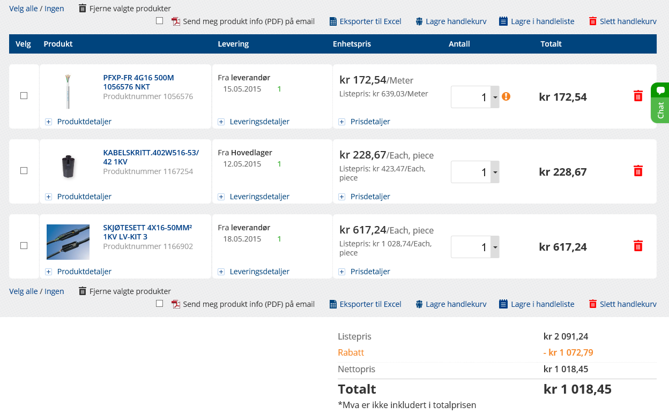Open quantity dropdown arrow for SKJØTESETT item
This screenshot has width=669, height=414.
click(495, 247)
